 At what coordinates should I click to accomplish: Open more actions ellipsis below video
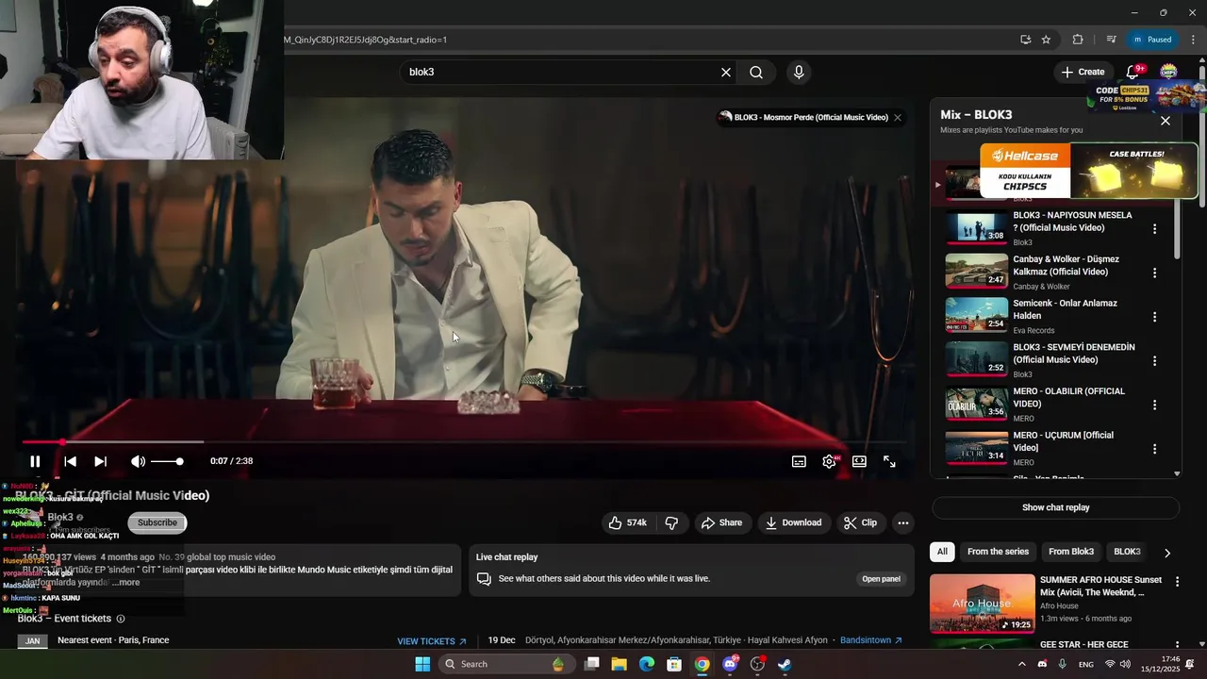[902, 522]
